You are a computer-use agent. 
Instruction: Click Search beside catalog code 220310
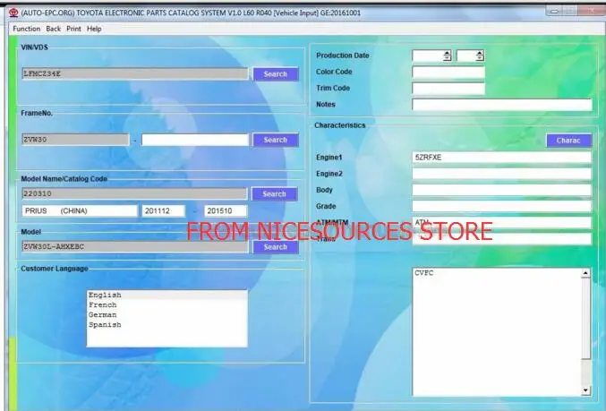275,193
